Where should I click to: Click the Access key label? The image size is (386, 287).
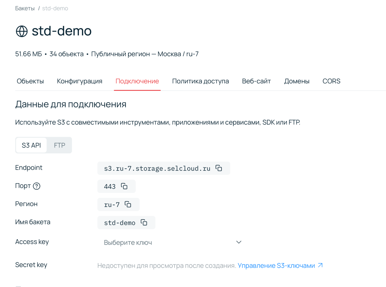(32, 242)
